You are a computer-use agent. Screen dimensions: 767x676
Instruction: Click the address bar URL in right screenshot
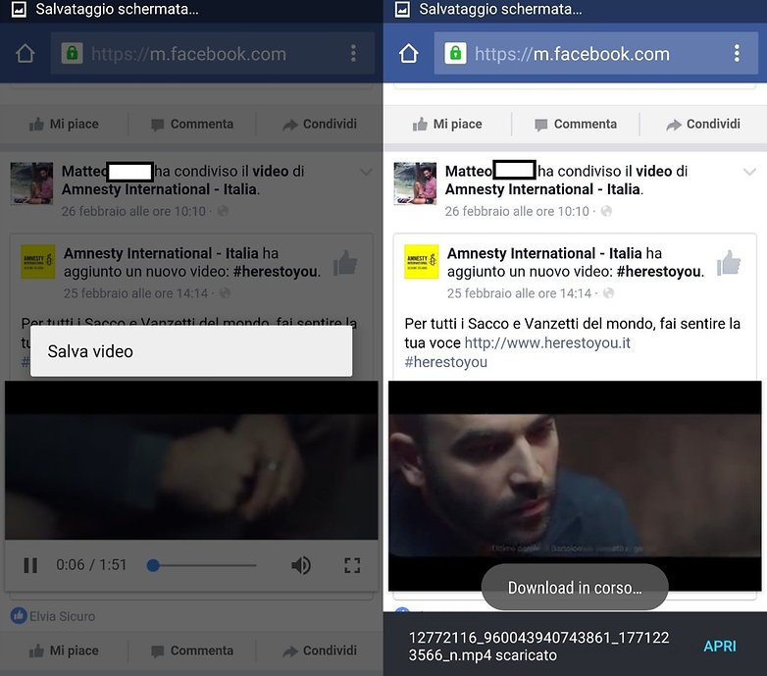tap(572, 54)
